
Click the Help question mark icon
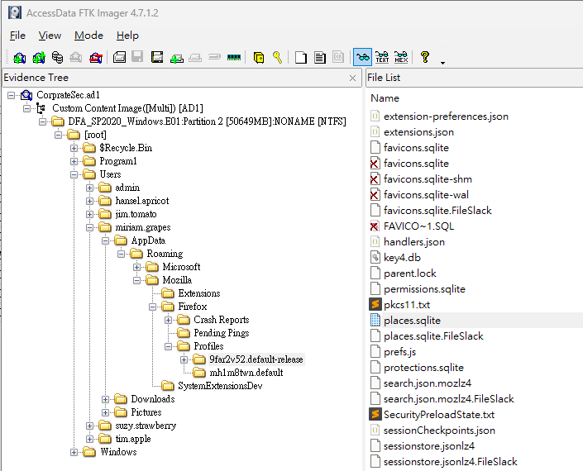tap(425, 57)
